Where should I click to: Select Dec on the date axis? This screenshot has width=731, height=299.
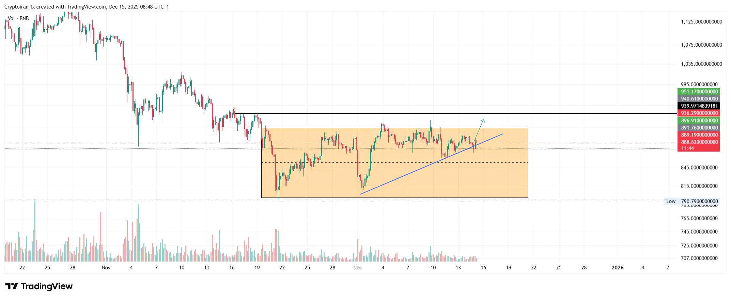pyautogui.click(x=358, y=268)
